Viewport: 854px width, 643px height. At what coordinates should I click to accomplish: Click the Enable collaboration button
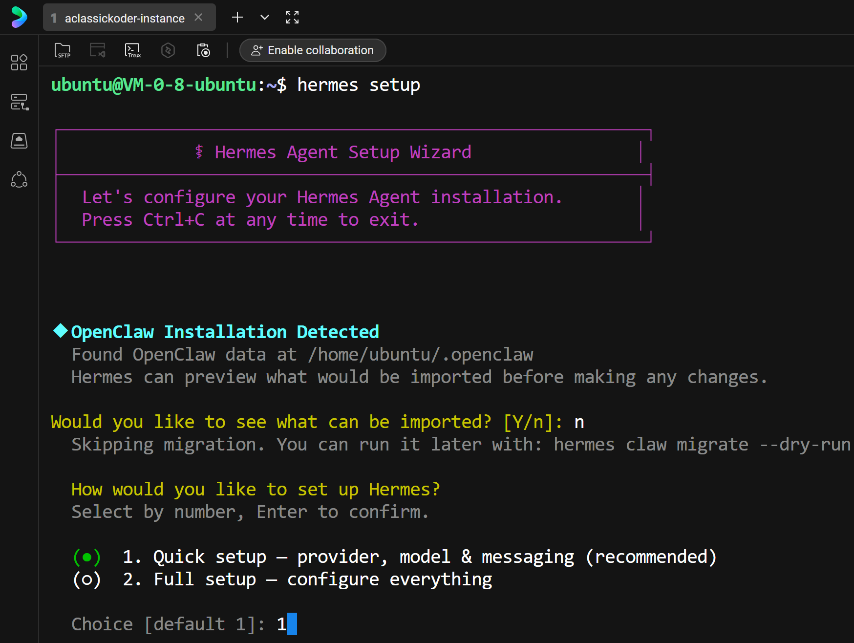coord(313,50)
